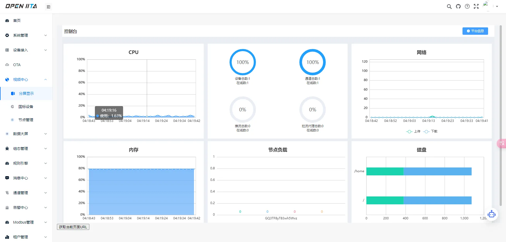
Task: Click the page vertical scrollbar
Action: (501, 116)
